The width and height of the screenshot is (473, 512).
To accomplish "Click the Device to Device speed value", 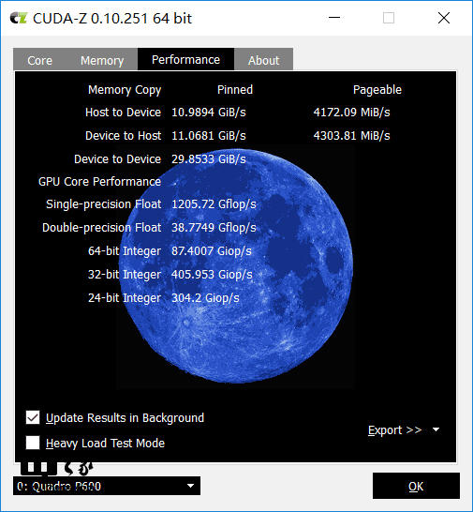I will [209, 159].
